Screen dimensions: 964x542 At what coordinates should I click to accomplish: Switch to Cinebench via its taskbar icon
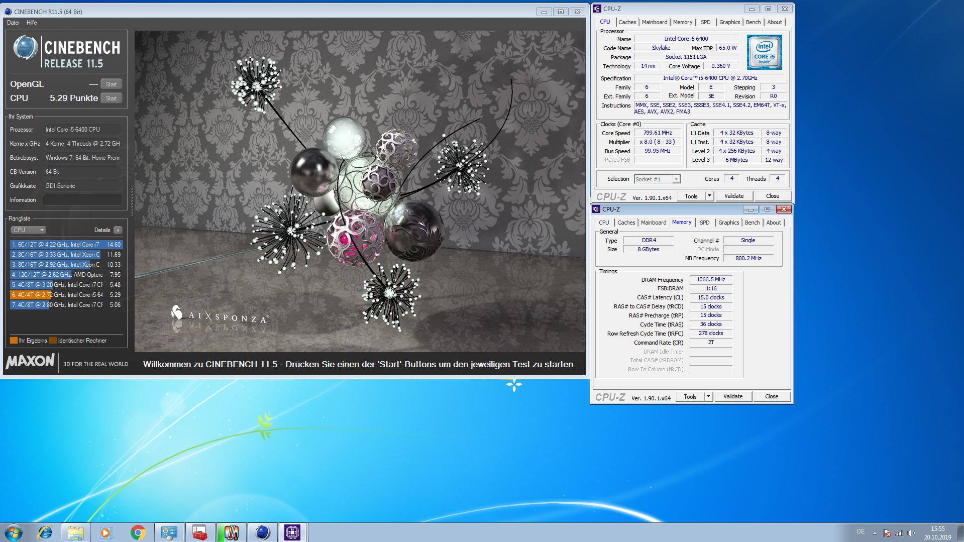point(262,532)
